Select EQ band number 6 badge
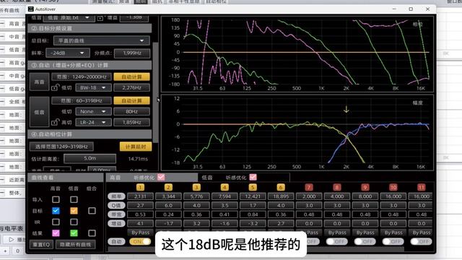The width and height of the screenshot is (462, 260). click(281, 188)
